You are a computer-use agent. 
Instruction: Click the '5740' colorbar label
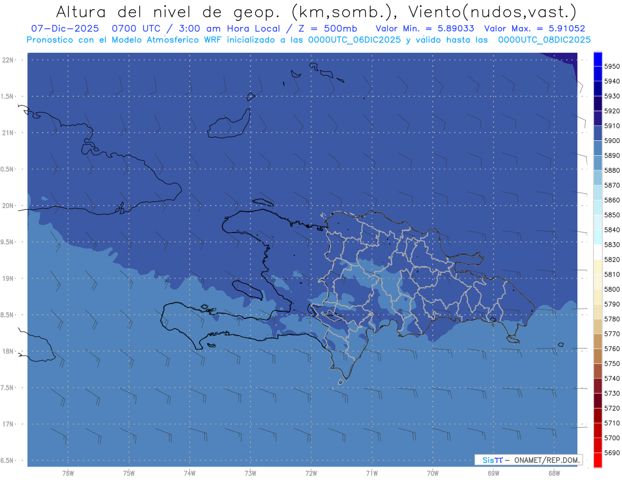(612, 379)
